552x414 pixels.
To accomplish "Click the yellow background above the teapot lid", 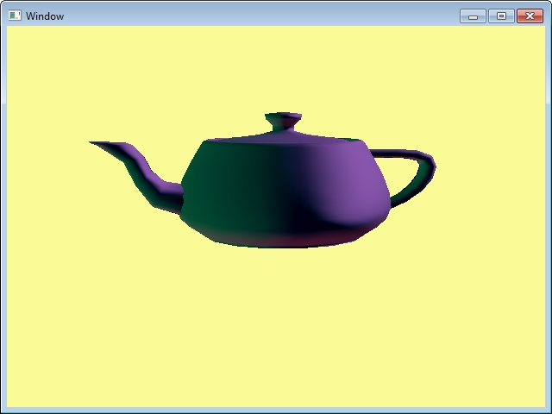I will 283,69.
